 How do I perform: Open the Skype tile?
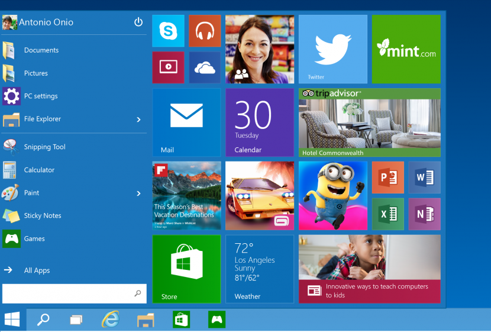tap(168, 31)
